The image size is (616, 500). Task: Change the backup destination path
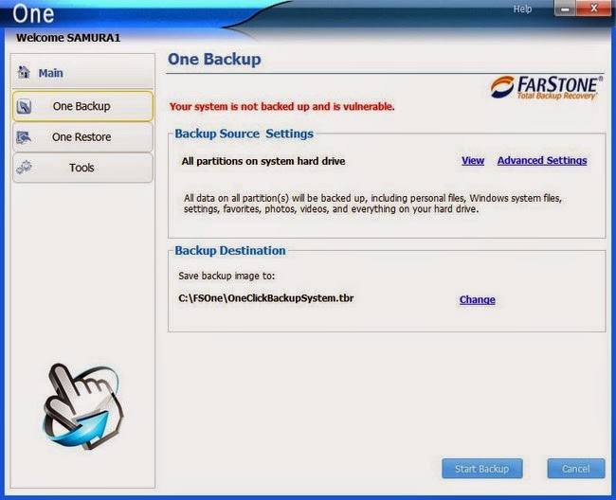(x=477, y=300)
